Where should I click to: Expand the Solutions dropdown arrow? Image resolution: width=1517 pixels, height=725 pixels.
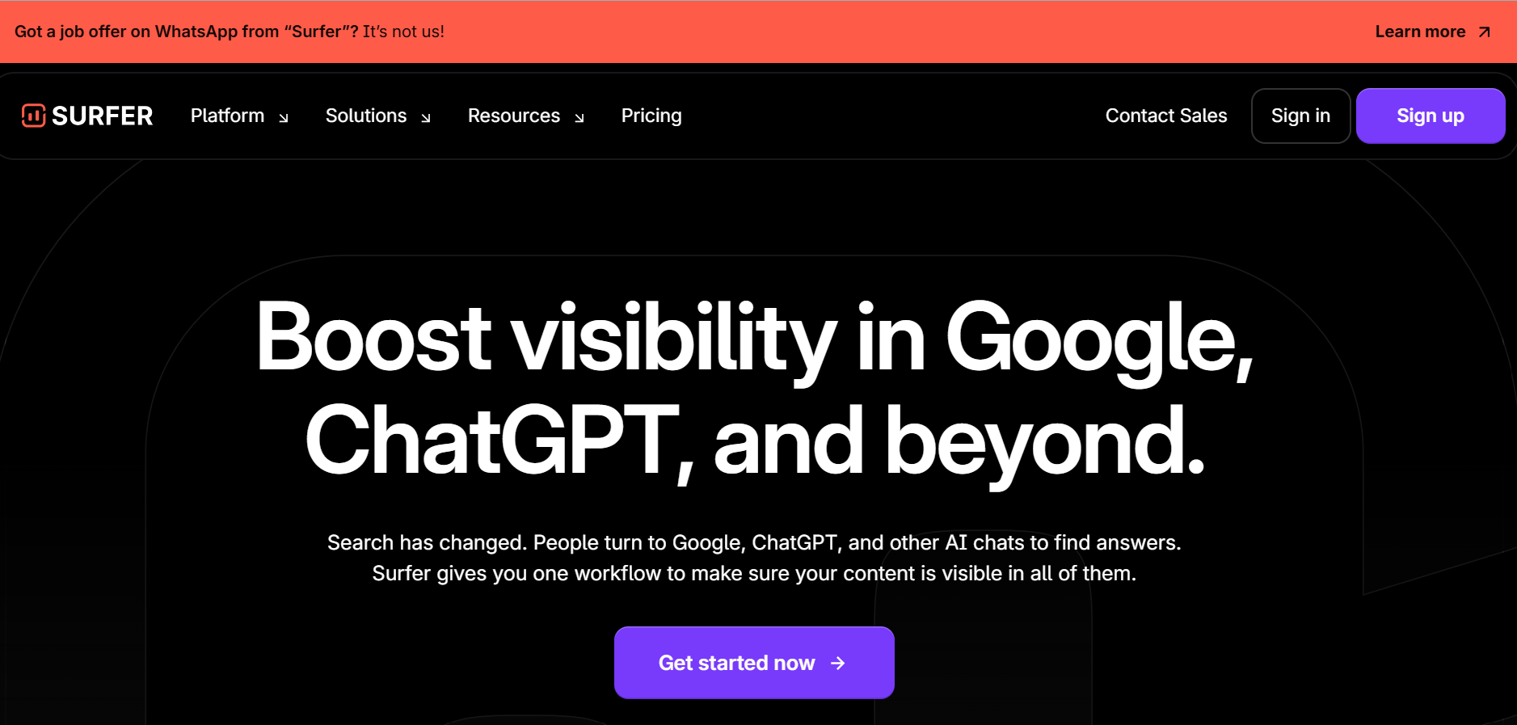pyautogui.click(x=426, y=118)
